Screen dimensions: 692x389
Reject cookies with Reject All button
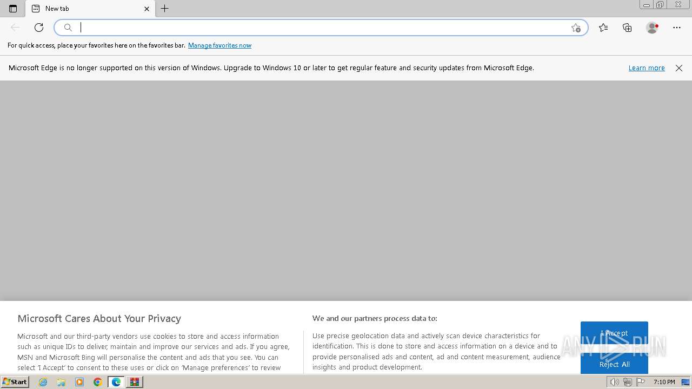point(614,364)
